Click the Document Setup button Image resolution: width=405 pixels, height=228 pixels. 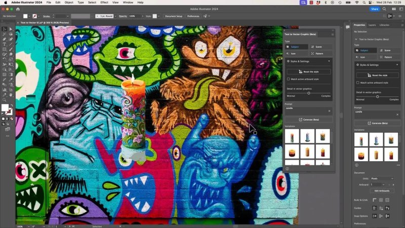(x=174, y=16)
